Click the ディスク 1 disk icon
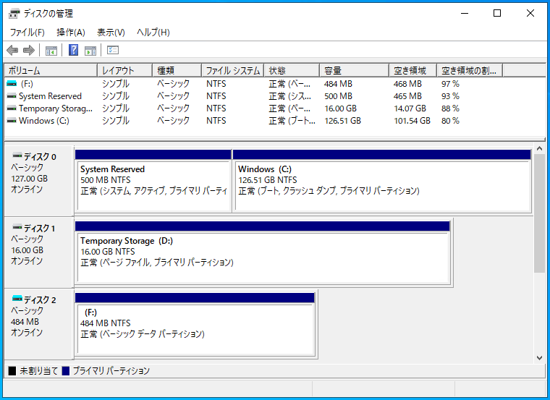The width and height of the screenshot is (550, 400). [17, 227]
